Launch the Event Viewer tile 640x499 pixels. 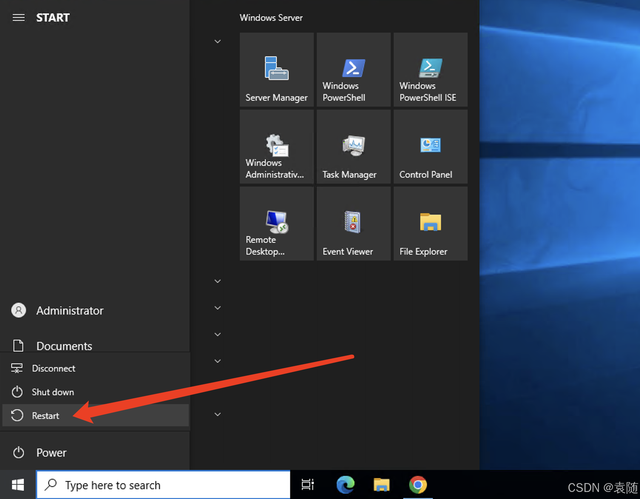(x=354, y=224)
